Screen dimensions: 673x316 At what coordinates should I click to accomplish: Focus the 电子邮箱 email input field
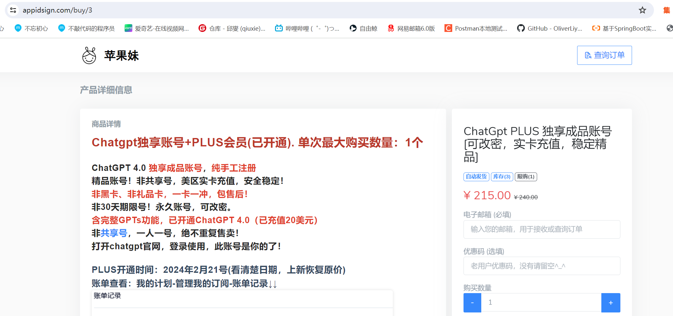542,229
